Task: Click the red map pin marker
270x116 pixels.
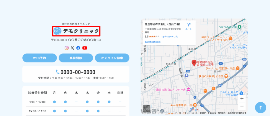Action: (x=194, y=63)
